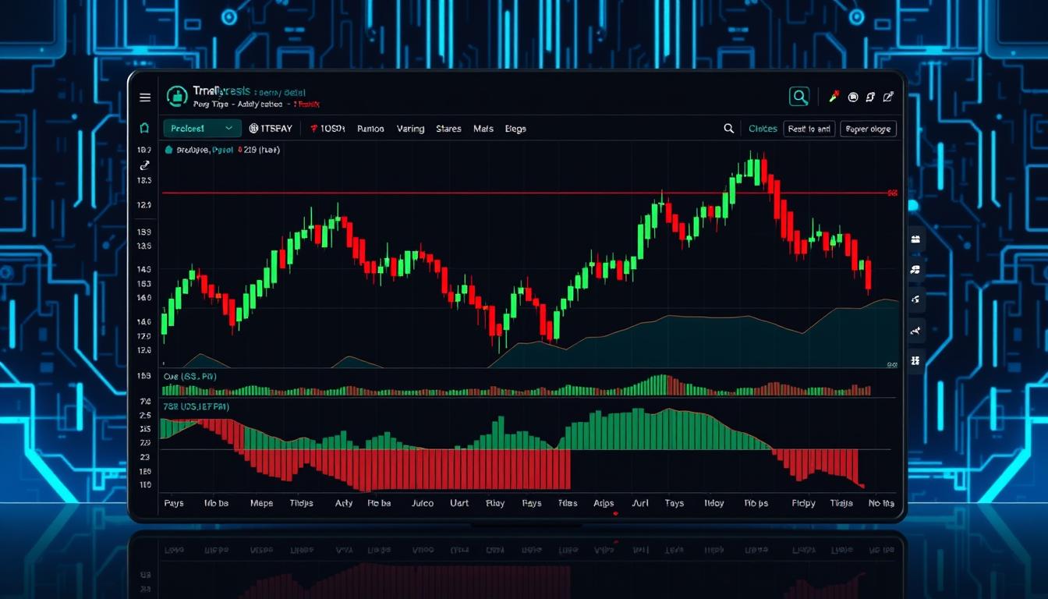Select the 1OSD1 tab

327,129
